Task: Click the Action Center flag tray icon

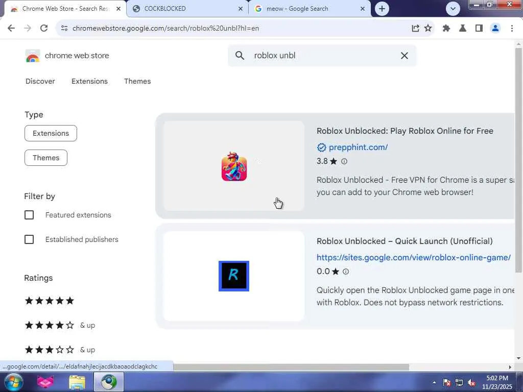Action: (x=447, y=382)
